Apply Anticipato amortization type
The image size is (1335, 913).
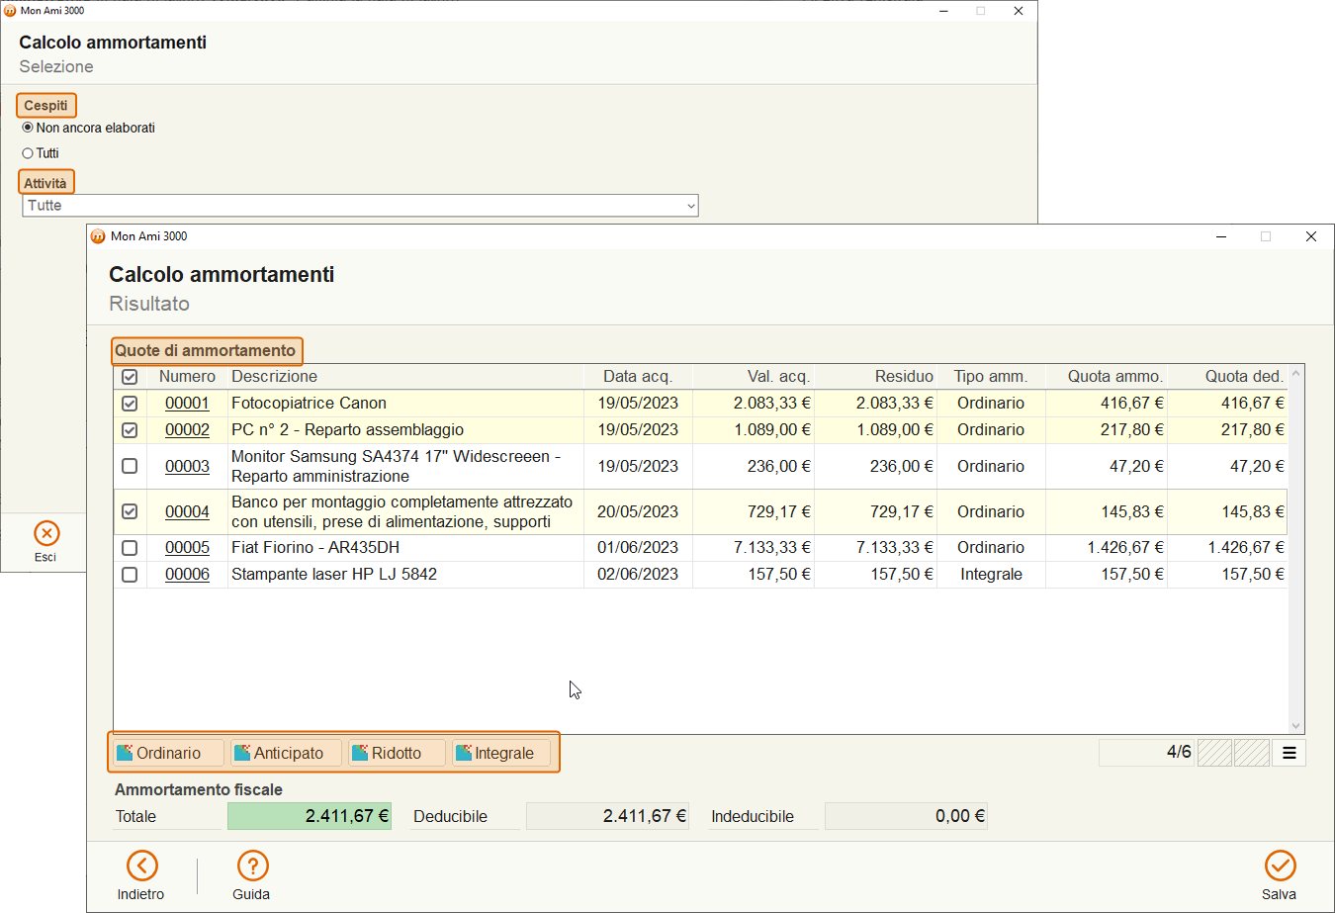point(287,753)
